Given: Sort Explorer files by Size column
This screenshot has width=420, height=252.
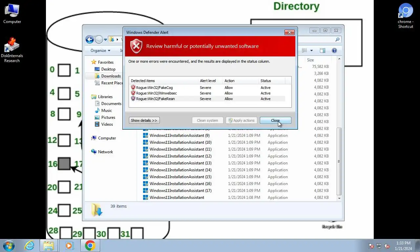Looking at the screenshot, I should click(318, 60).
